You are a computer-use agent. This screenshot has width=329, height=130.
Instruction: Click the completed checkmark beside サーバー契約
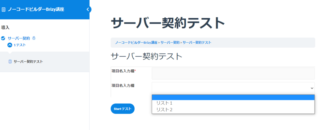coord(3,38)
